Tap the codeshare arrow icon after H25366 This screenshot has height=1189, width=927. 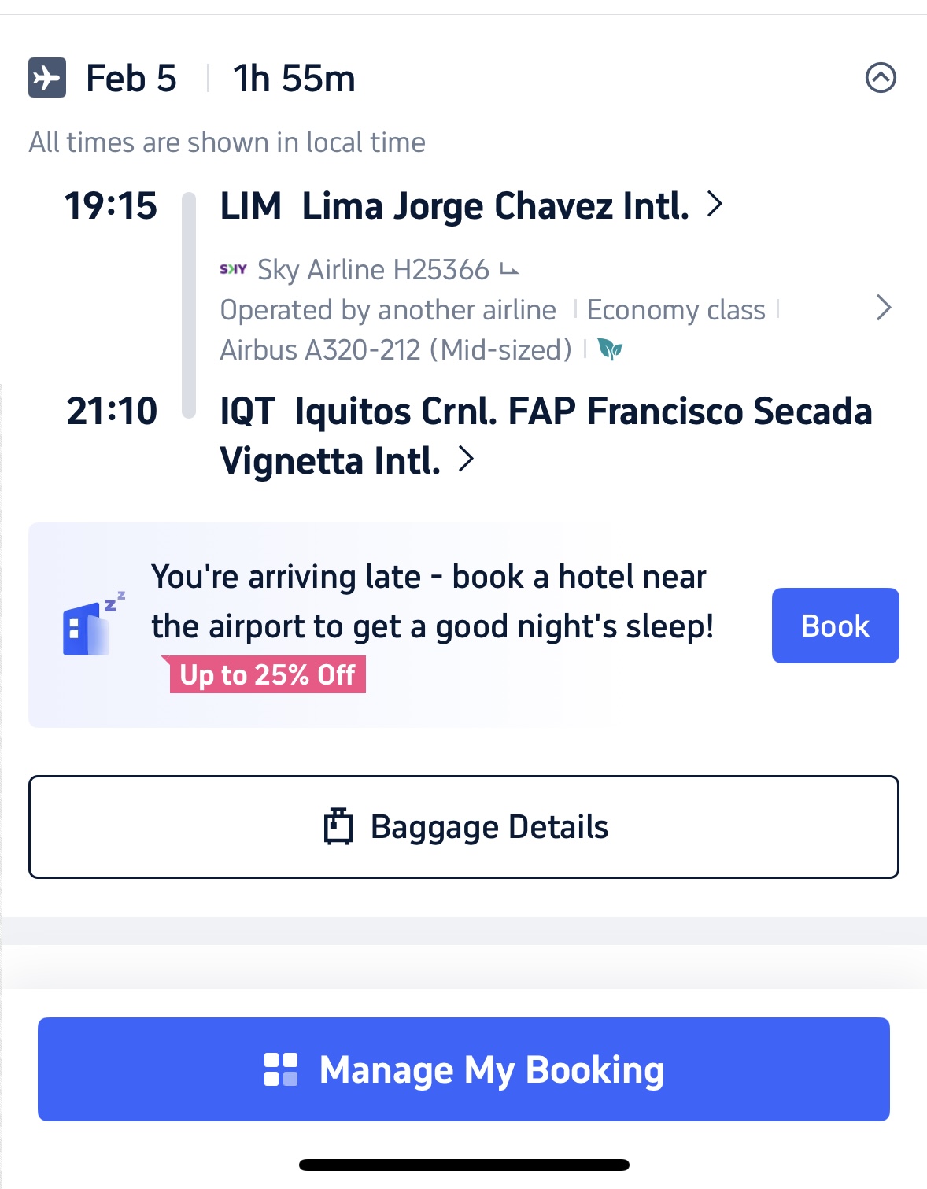coord(510,271)
